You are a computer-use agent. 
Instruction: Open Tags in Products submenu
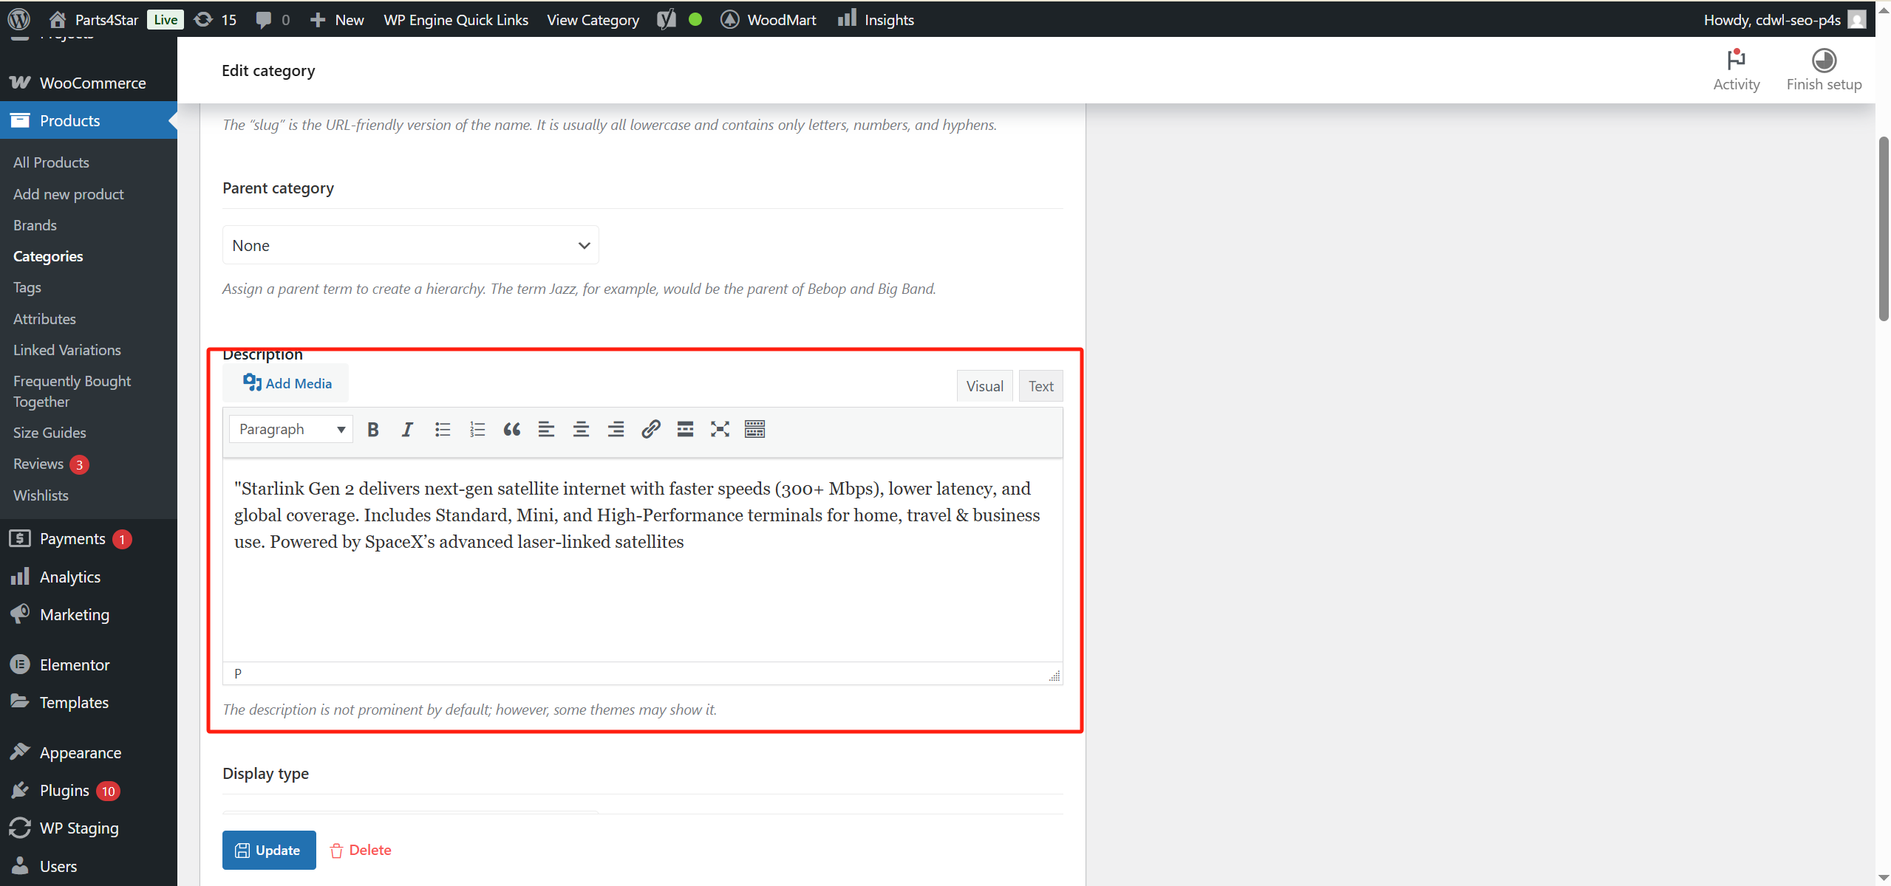coord(27,288)
